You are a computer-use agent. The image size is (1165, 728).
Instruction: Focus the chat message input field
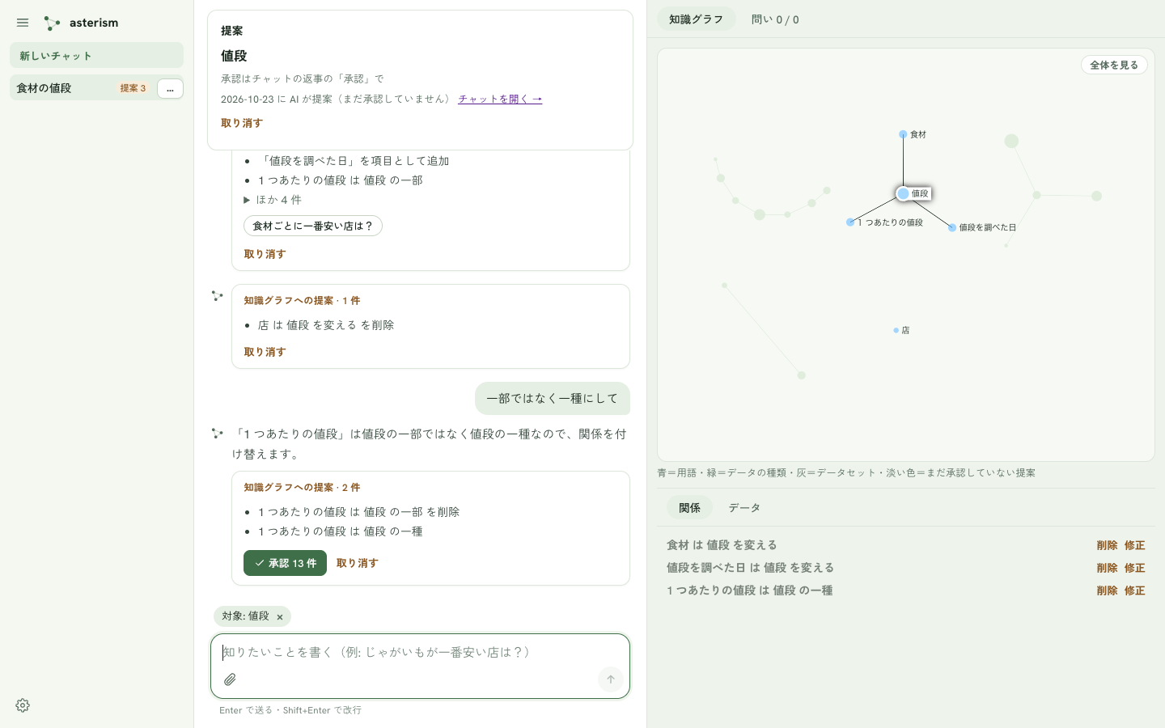point(419,652)
